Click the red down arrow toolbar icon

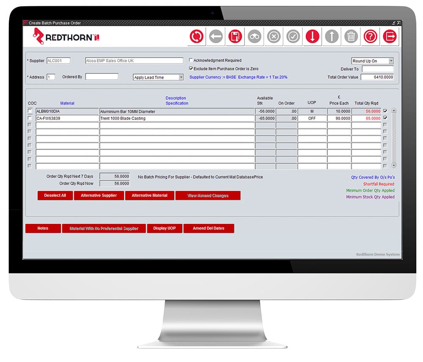click(313, 36)
